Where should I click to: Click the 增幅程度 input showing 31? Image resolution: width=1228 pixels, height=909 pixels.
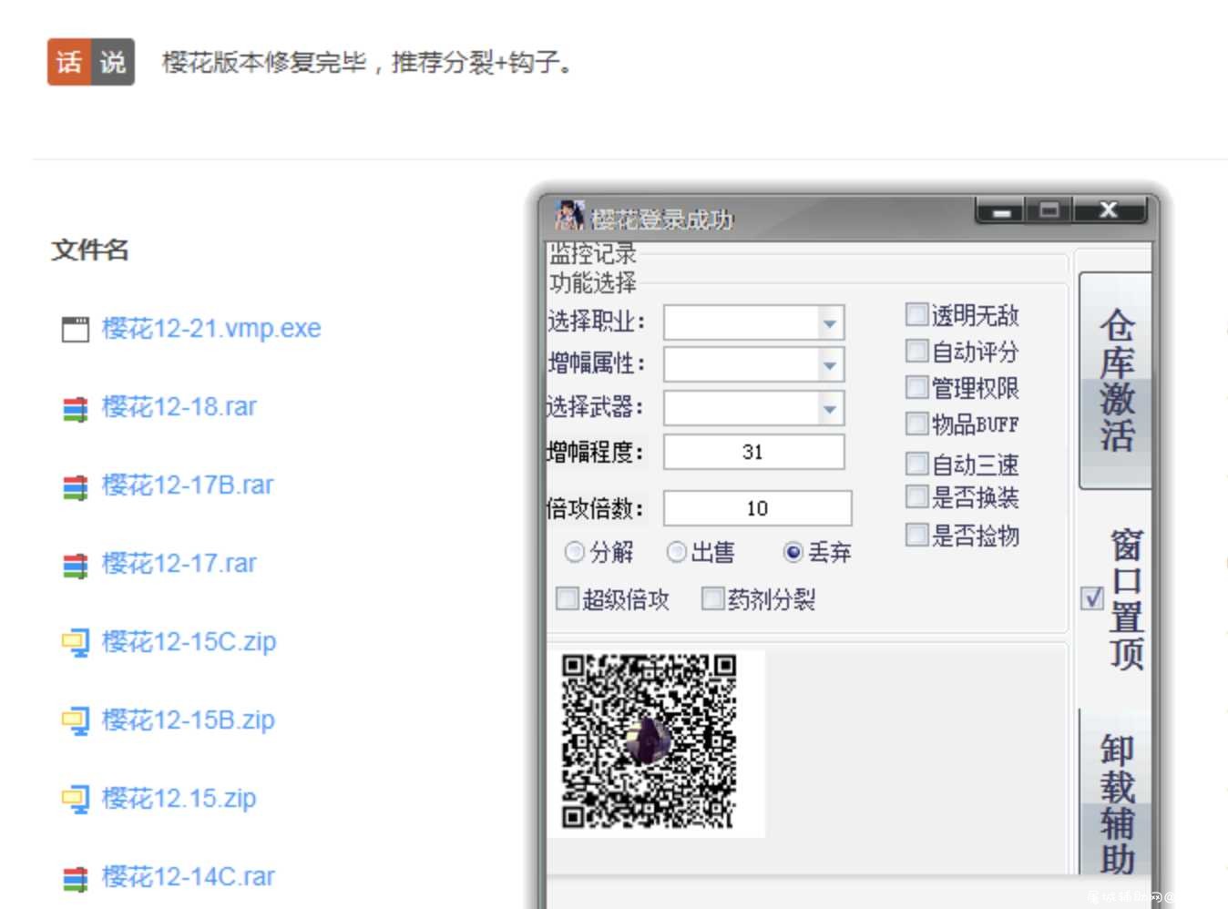pyautogui.click(x=754, y=452)
